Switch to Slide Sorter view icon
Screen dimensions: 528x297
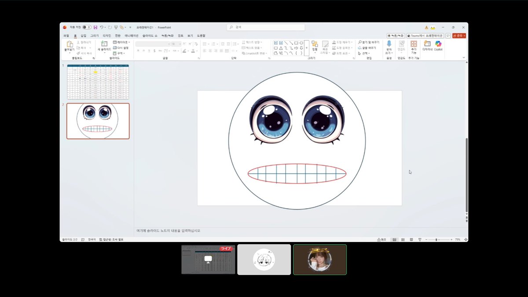click(x=403, y=239)
